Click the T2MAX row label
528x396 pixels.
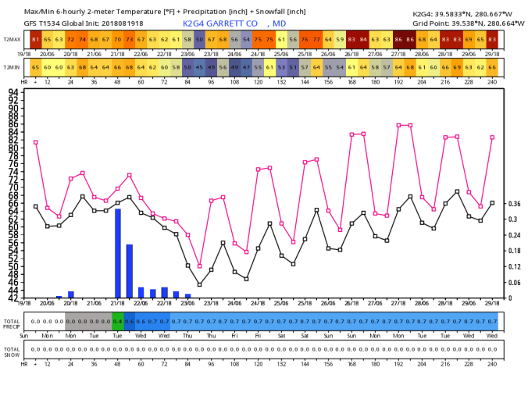point(12,38)
